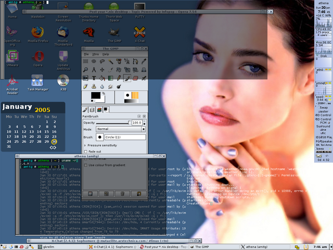Select the Eraser tool in GIMP
Screen dimensions: 333x250
[x=135, y=78]
